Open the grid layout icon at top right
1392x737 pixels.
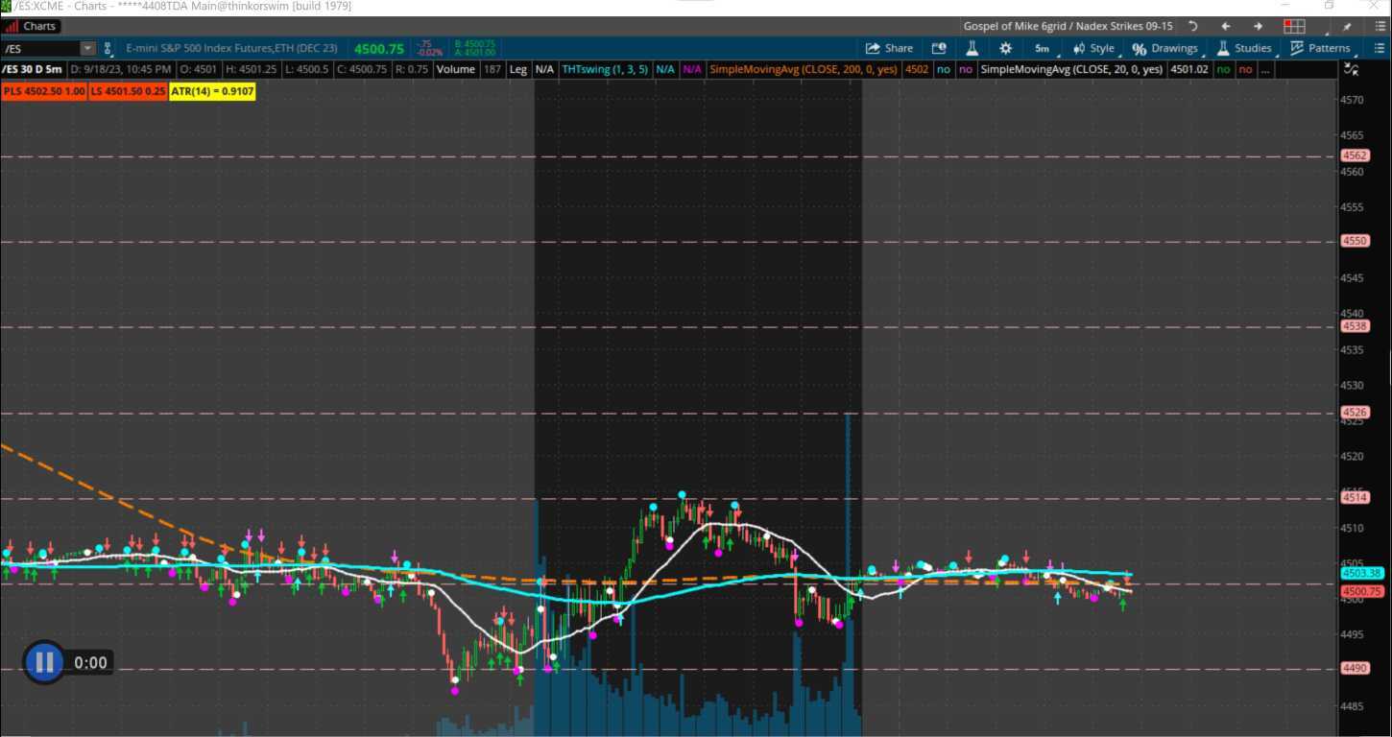tap(1292, 26)
